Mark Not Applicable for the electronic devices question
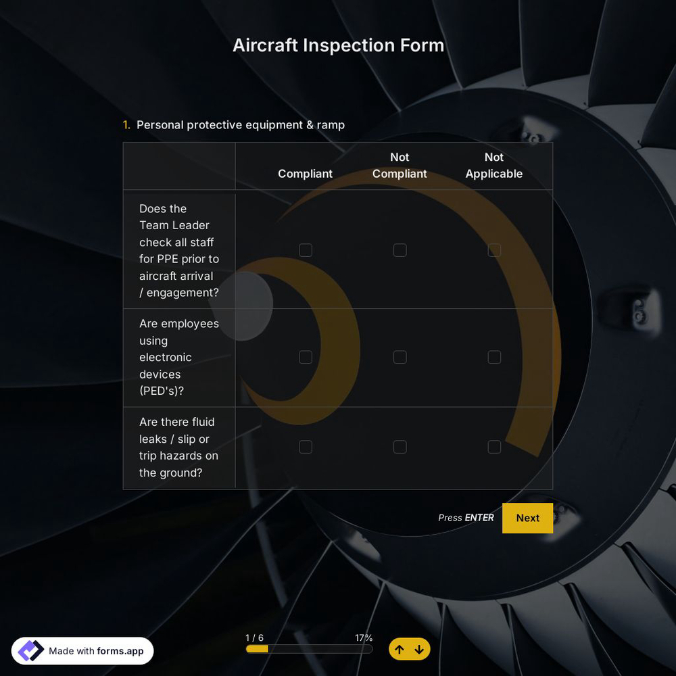 tap(494, 357)
